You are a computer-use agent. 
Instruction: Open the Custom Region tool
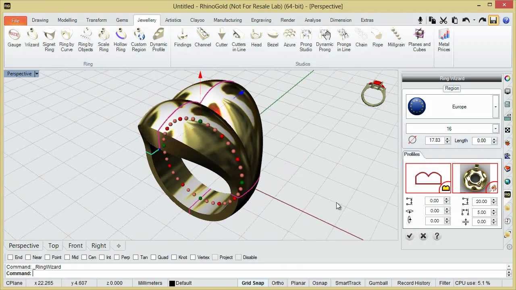coord(139,41)
